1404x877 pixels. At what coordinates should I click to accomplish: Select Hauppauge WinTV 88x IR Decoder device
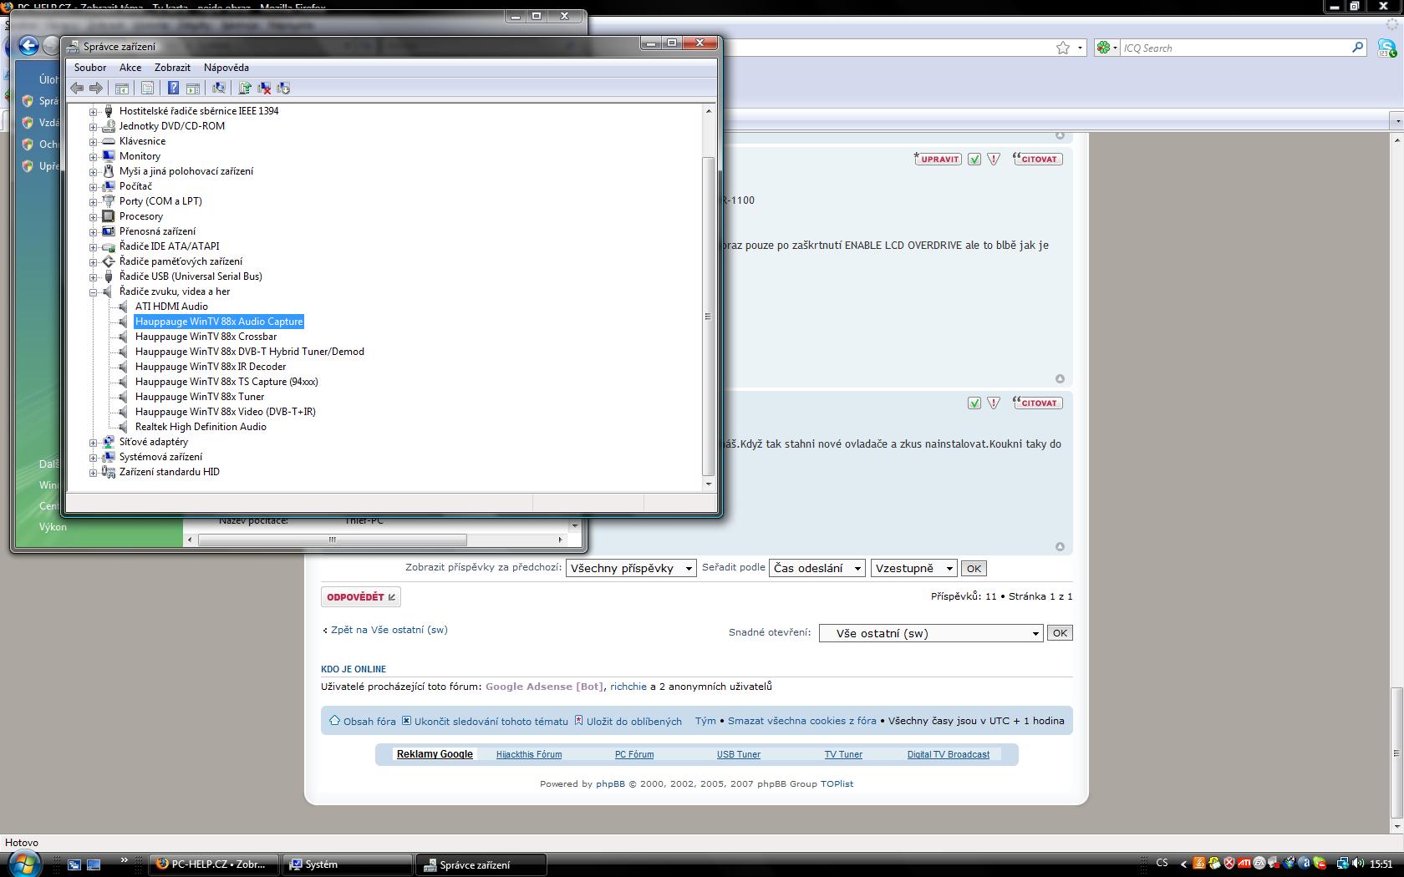click(211, 367)
